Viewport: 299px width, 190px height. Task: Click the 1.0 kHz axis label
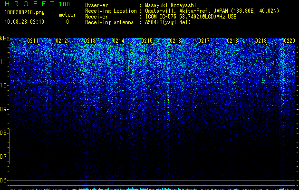[x=4, y=85]
